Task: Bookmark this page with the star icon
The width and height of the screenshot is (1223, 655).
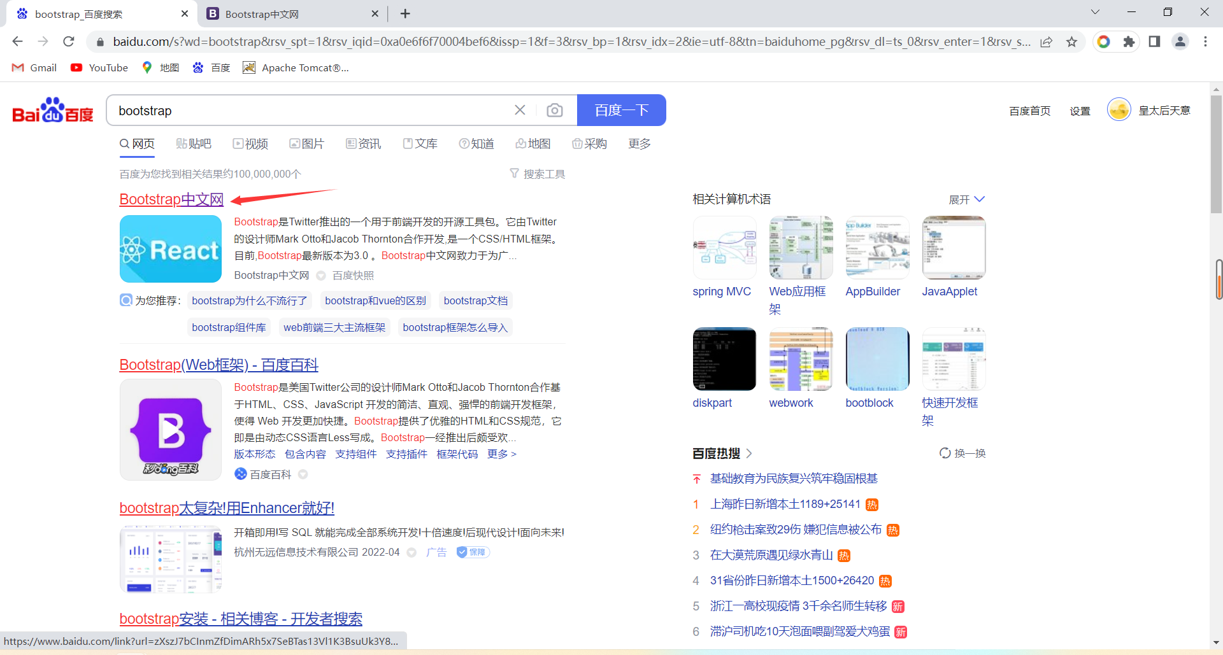Action: click(x=1071, y=41)
